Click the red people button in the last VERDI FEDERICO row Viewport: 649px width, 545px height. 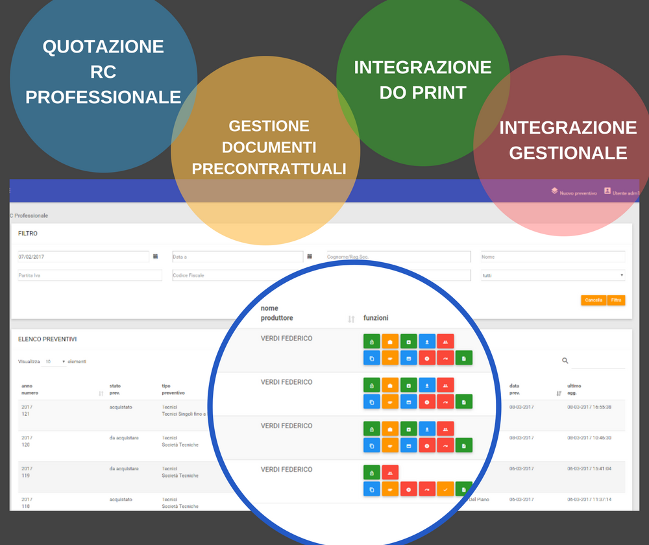click(x=390, y=472)
